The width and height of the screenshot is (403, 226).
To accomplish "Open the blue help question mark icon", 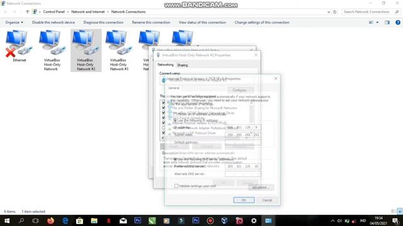I will pos(398,23).
